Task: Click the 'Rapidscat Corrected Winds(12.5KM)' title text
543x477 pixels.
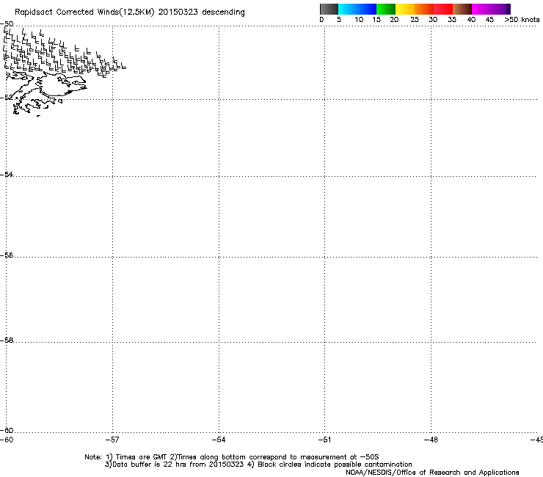Action: [84, 12]
